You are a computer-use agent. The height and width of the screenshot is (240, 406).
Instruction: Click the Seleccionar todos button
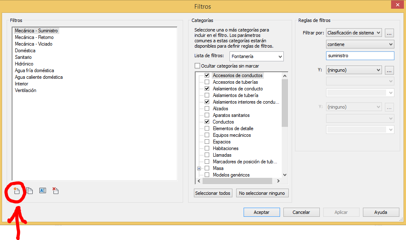[213, 193]
